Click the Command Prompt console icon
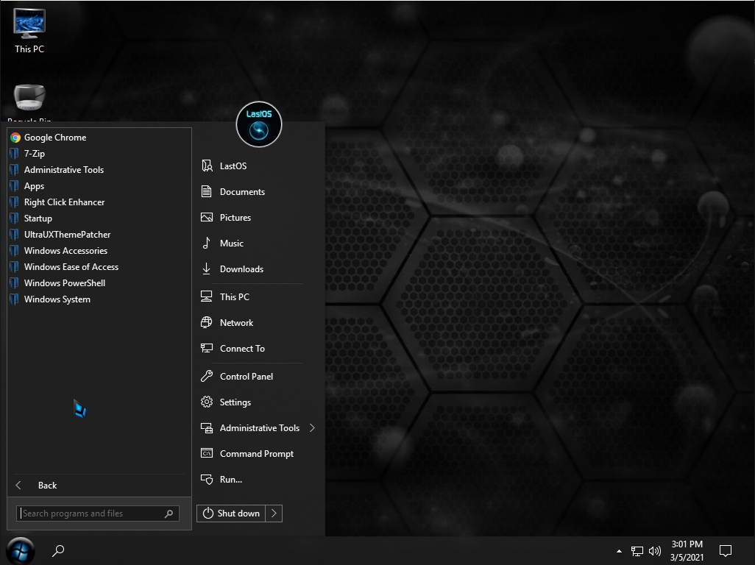 207,453
